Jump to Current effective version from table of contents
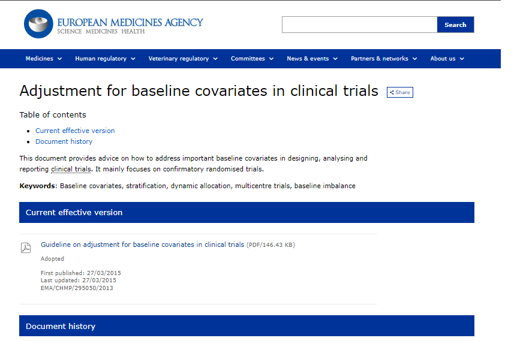The height and width of the screenshot is (341, 514). coord(75,131)
